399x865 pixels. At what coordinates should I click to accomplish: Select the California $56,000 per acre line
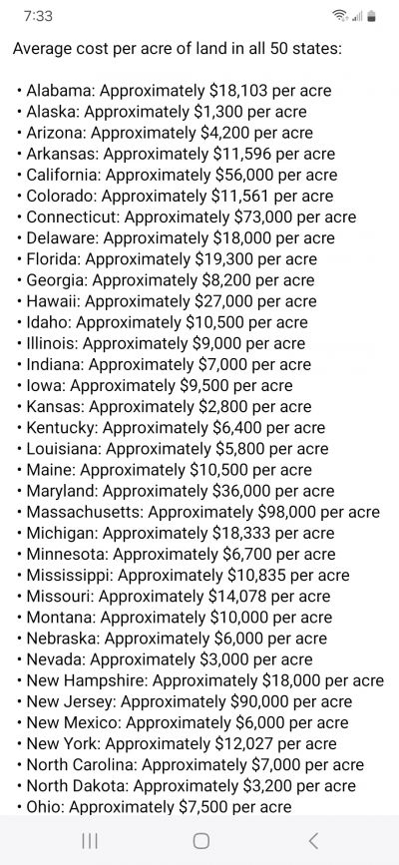[x=177, y=176]
